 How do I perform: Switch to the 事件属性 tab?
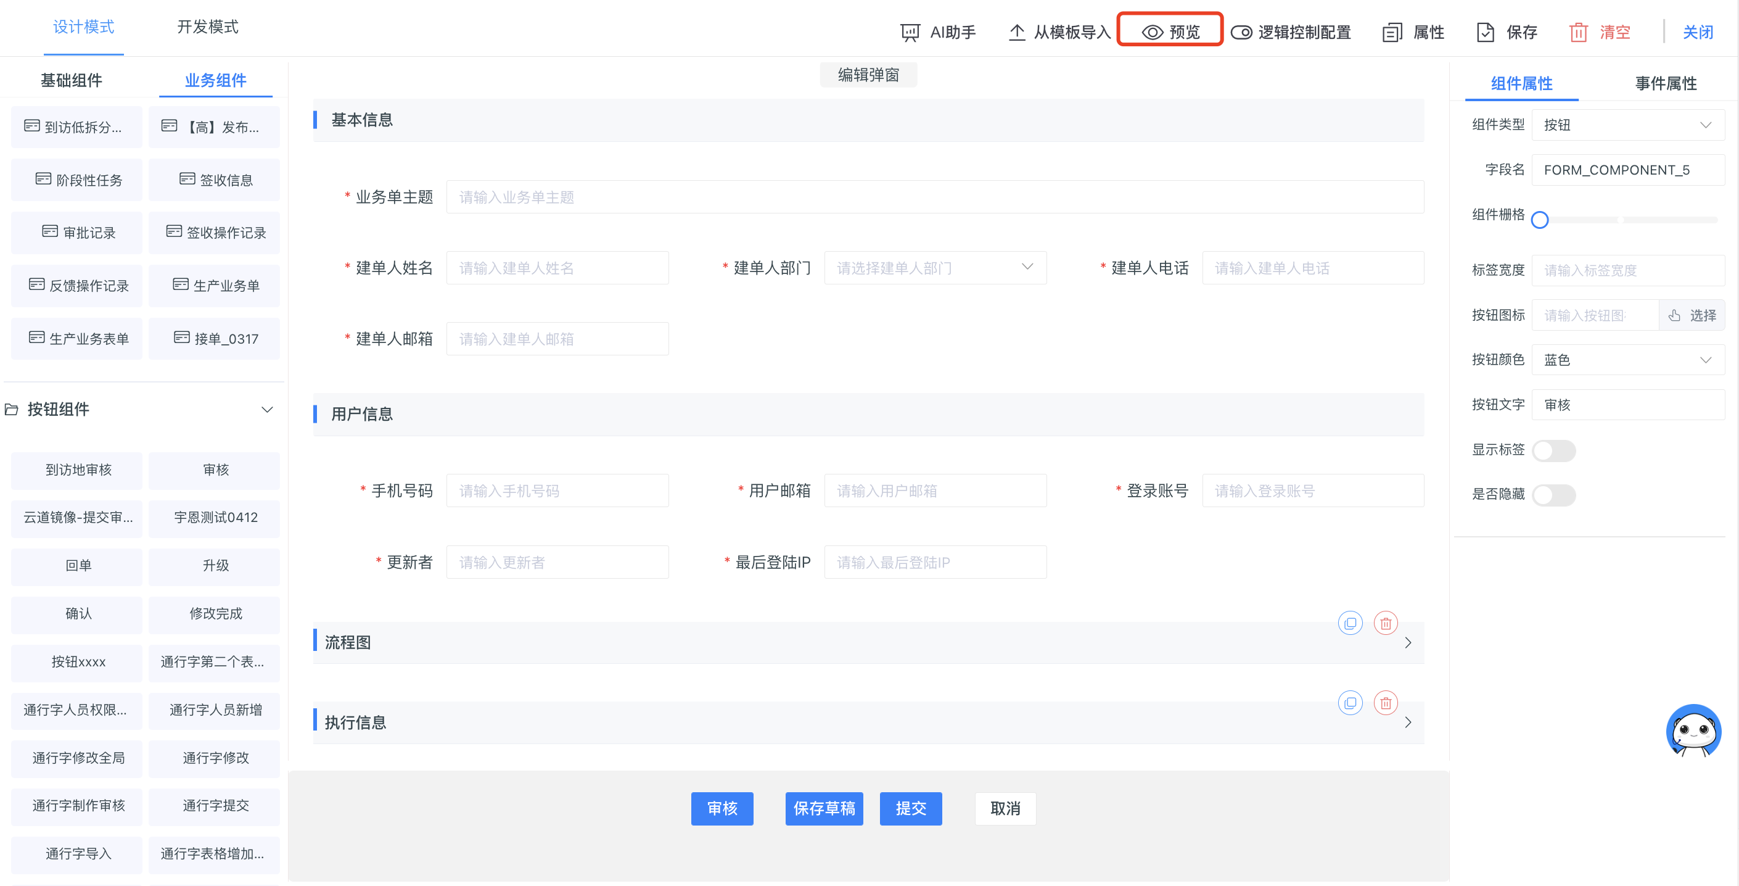pyautogui.click(x=1666, y=84)
